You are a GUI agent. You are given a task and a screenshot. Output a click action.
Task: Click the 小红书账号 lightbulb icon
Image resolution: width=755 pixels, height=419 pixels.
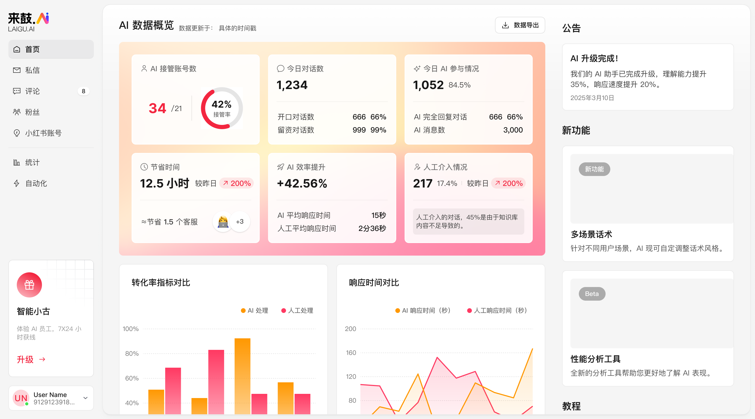tap(17, 133)
